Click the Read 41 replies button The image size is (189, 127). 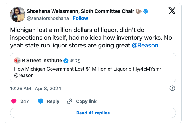[x=93, y=113]
